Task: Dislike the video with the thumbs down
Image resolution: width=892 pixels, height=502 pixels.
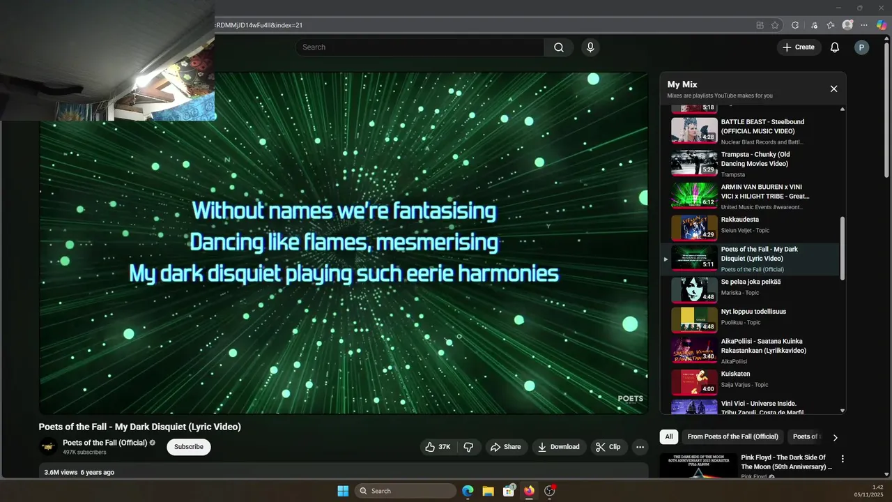Action: [x=468, y=447]
